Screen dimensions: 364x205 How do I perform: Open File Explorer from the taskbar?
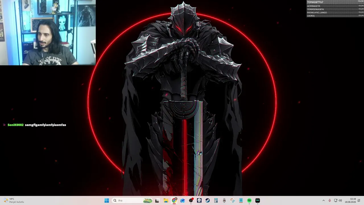[166, 200]
